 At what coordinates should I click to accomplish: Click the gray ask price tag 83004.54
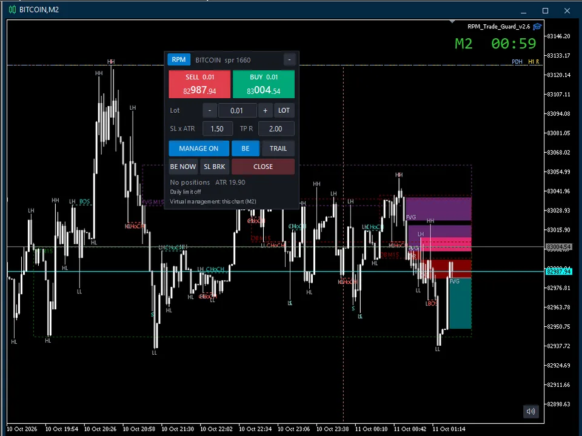(558, 247)
